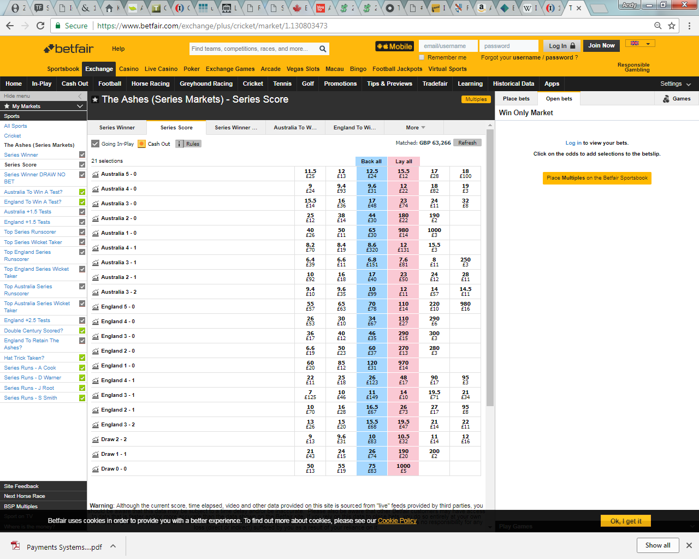This screenshot has height=559, width=699.
Task: Bookmark this page with the star icon
Action: [x=672, y=26]
